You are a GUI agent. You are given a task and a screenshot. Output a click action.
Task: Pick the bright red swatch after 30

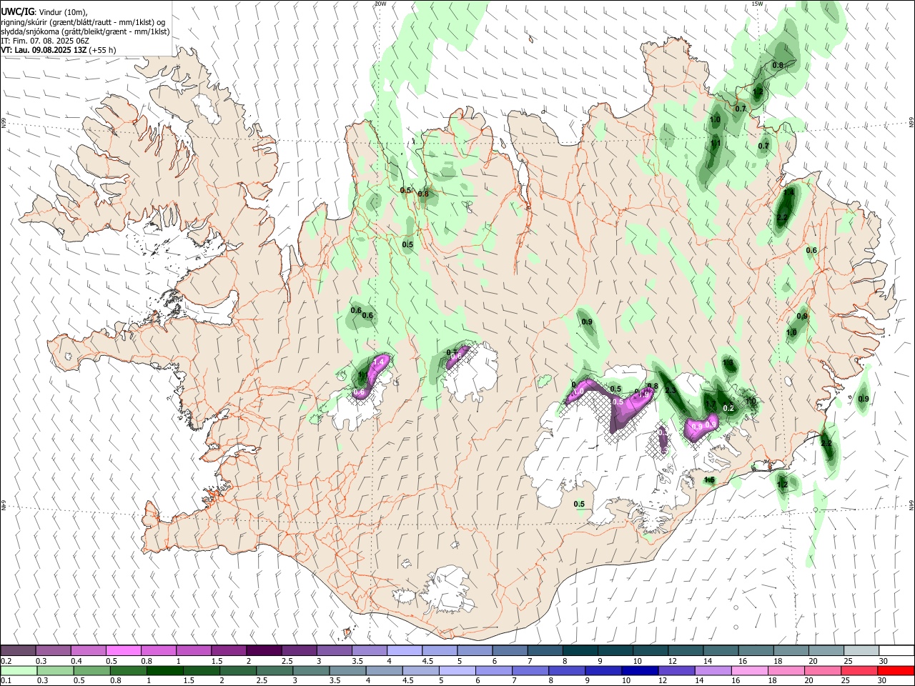pyautogui.click(x=896, y=671)
